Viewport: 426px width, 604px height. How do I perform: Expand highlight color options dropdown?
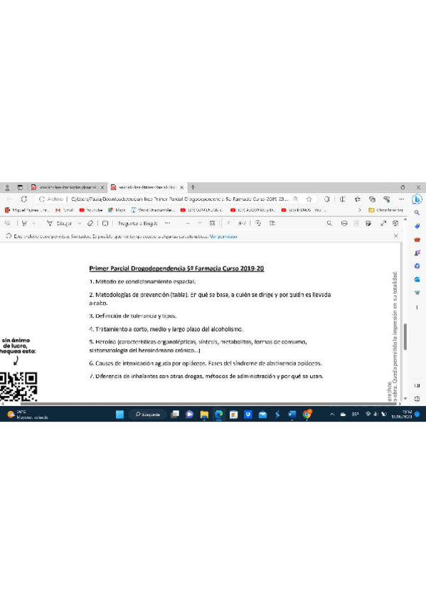34,223
